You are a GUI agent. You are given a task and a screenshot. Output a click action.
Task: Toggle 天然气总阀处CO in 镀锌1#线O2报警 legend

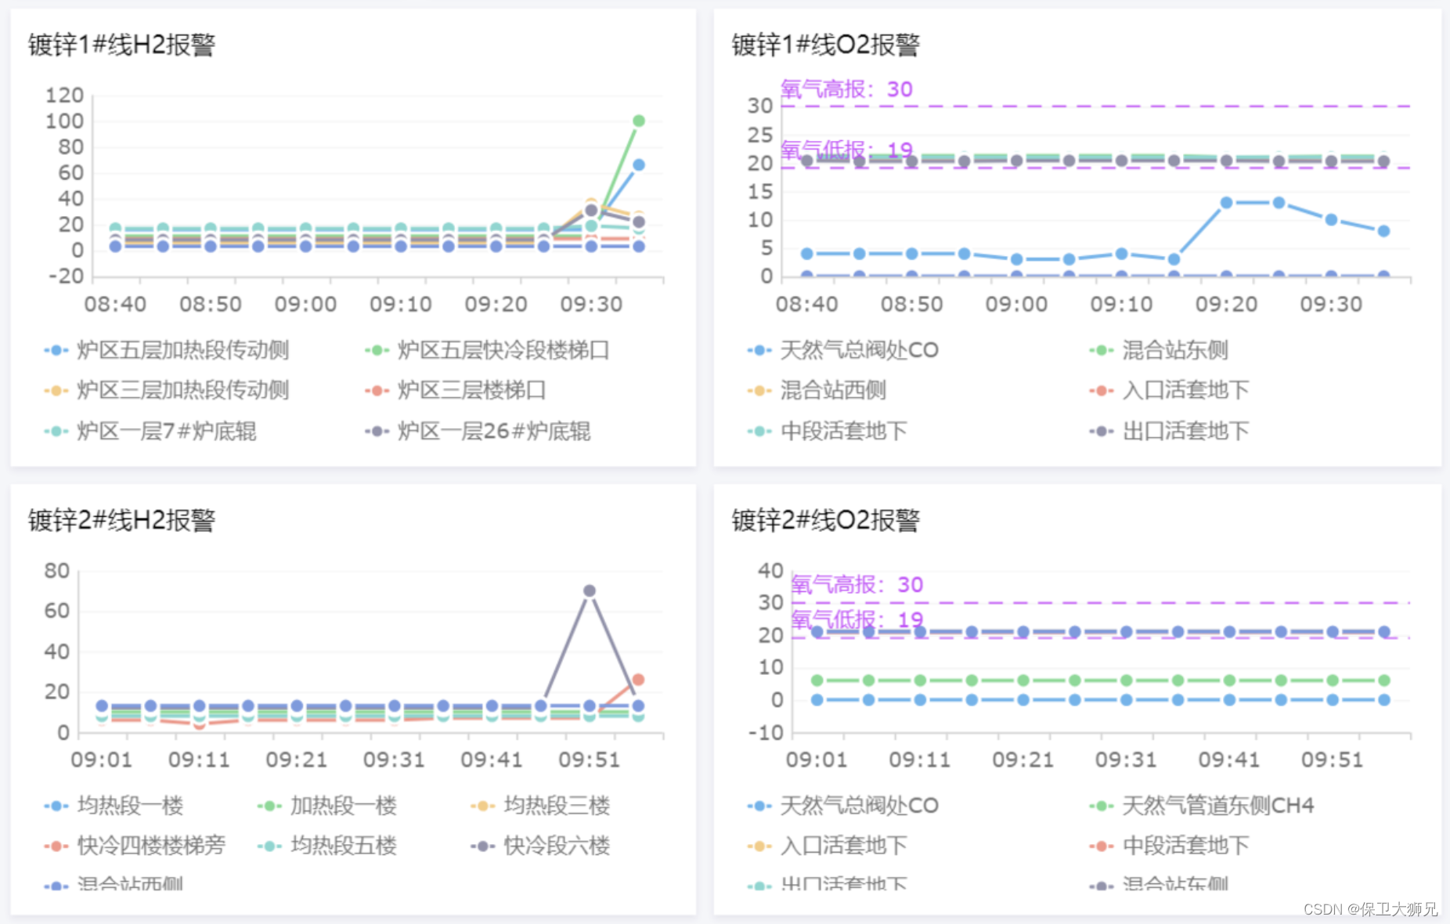tap(843, 350)
